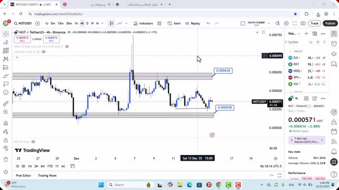Open indicator templates grid icon
Viewport: 339px width, 190px height.
pyautogui.click(x=159, y=23)
